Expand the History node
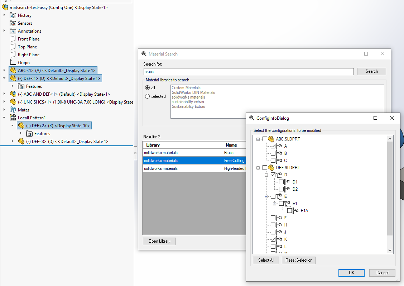 [x=4, y=15]
